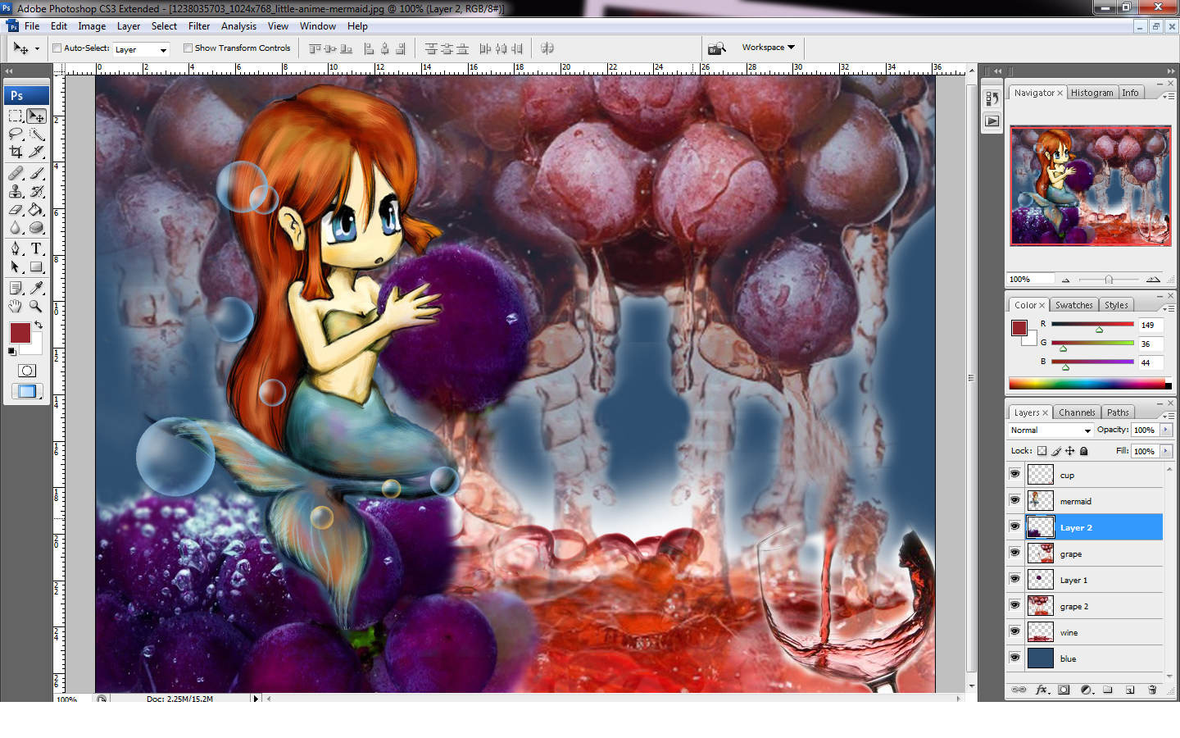Add a layer style via fx icon
1180x738 pixels.
(x=1042, y=690)
